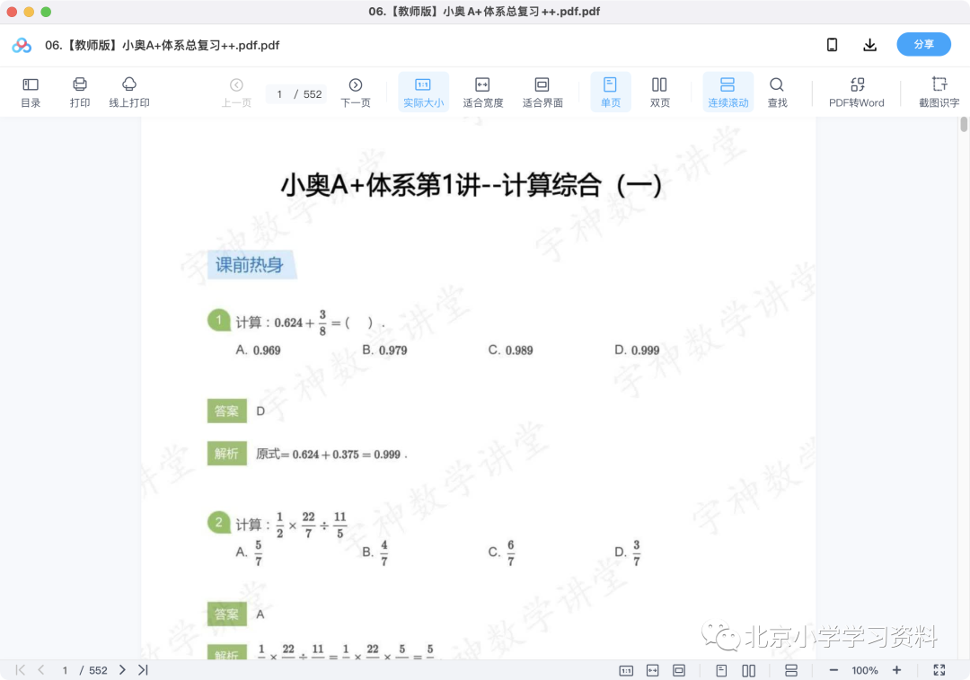Image resolution: width=970 pixels, height=680 pixels.
Task: Switch to 双页 double page layout
Action: tap(659, 93)
